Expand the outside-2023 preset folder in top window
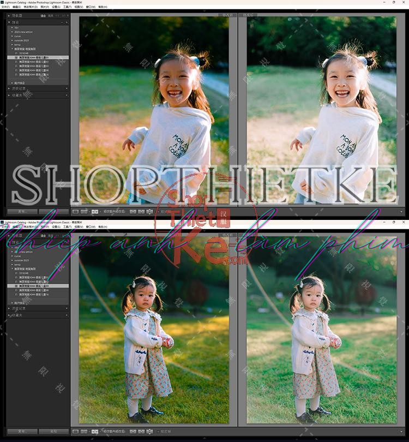Viewport: 409px width, 442px height. (12, 40)
